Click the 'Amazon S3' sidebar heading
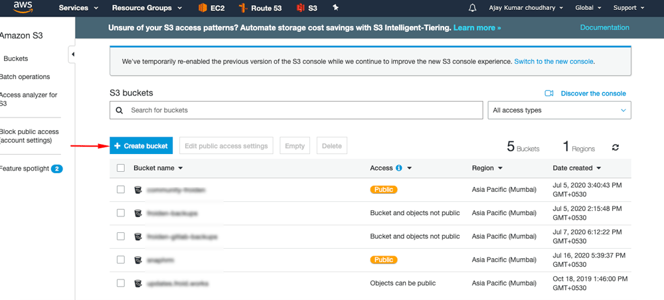Viewport: 664px width, 300px height. 21,36
